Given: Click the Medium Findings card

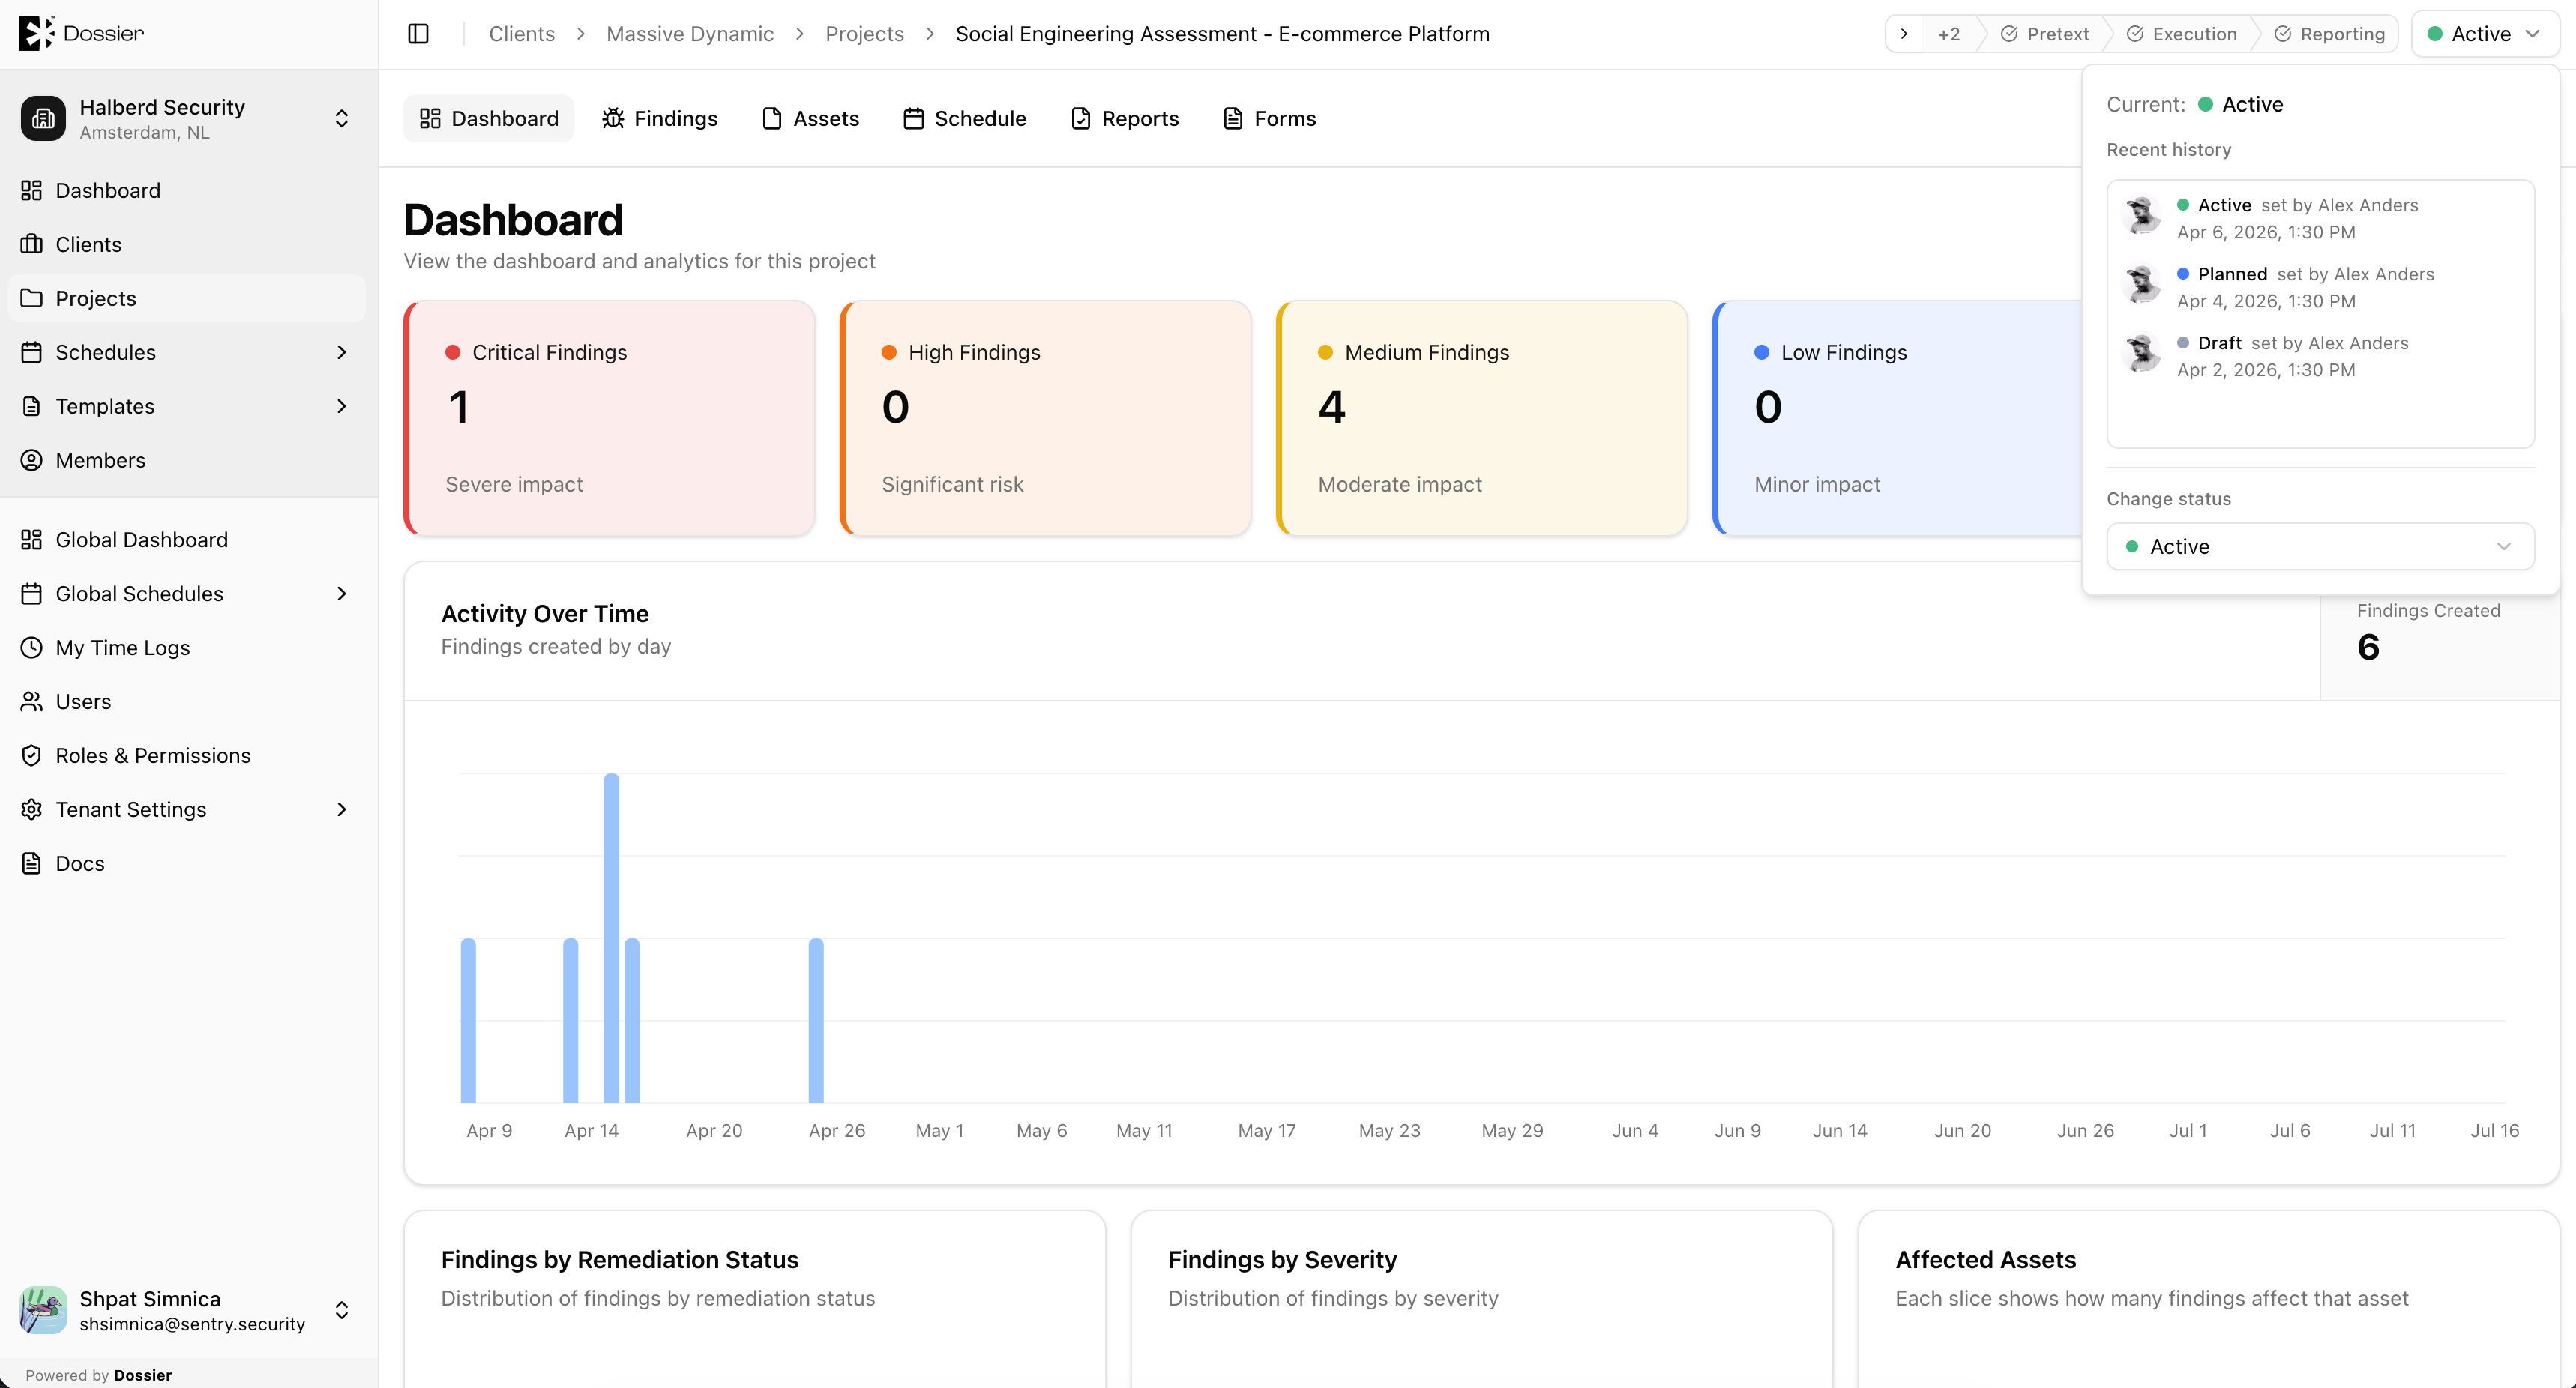Looking at the screenshot, I should click(1482, 418).
